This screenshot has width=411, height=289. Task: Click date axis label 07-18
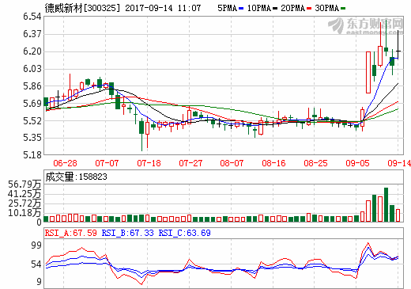tap(149, 163)
